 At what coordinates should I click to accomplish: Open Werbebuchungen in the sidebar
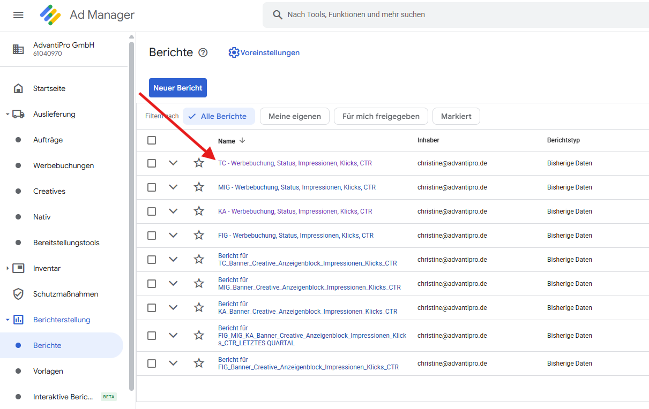coord(63,165)
